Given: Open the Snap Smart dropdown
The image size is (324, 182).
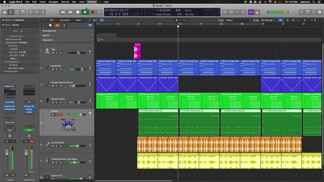Looking at the screenshot, I should (238, 20).
